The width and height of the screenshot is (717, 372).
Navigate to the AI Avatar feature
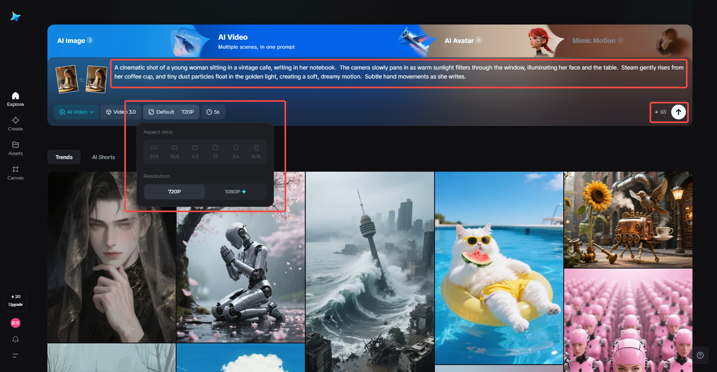pos(462,40)
